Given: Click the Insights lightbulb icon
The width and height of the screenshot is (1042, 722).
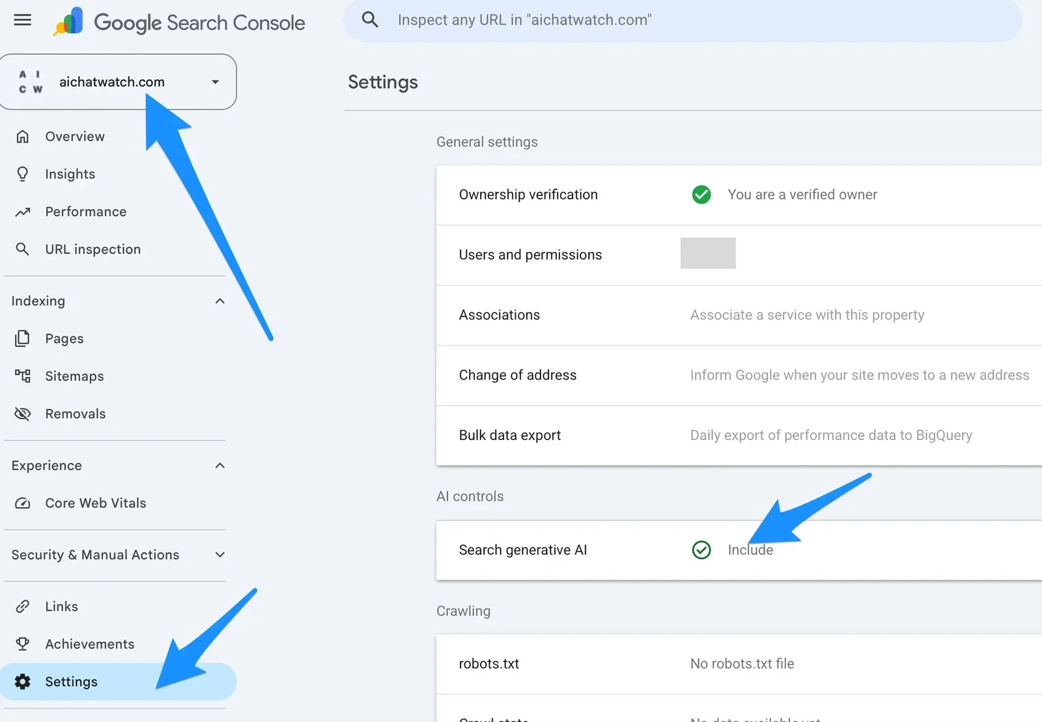Looking at the screenshot, I should (x=23, y=174).
